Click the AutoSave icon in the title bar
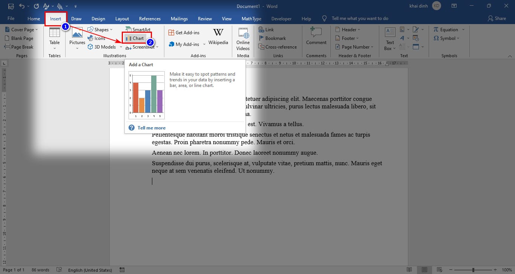 pos(11,6)
